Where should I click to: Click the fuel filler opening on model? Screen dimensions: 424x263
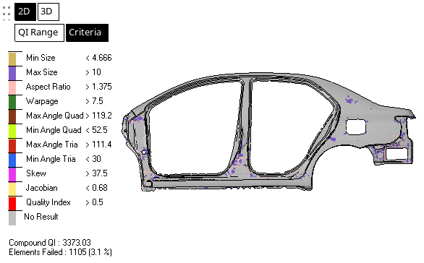click(356, 126)
